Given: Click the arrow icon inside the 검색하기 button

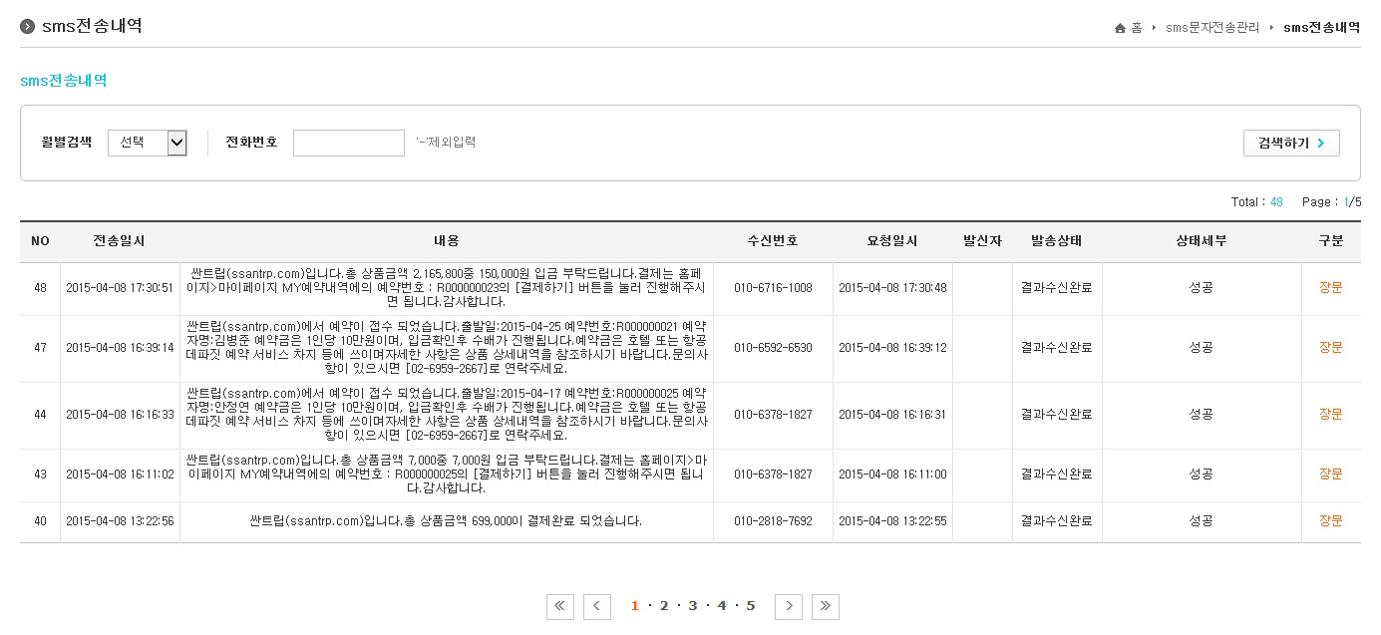Looking at the screenshot, I should coord(1319,142).
